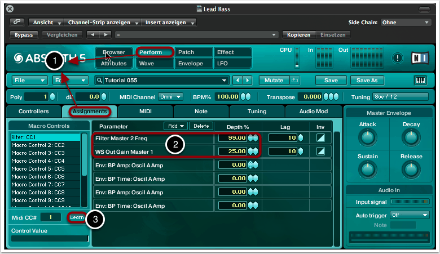The width and height of the screenshot is (440, 254).
Task: Click Poly value stepper arrows
Action: click(52, 97)
